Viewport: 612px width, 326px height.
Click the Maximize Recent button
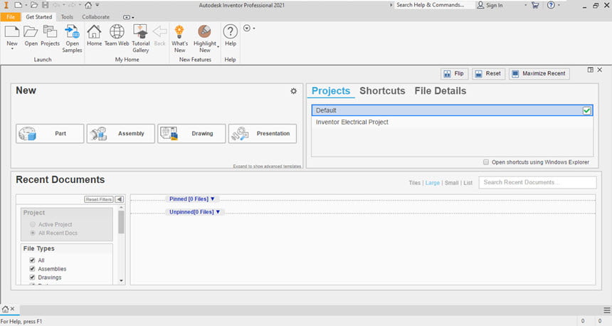coord(539,74)
